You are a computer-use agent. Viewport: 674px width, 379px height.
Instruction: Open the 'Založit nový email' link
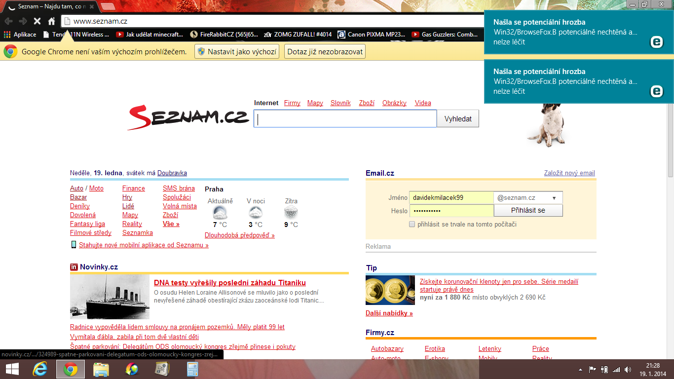(x=569, y=173)
